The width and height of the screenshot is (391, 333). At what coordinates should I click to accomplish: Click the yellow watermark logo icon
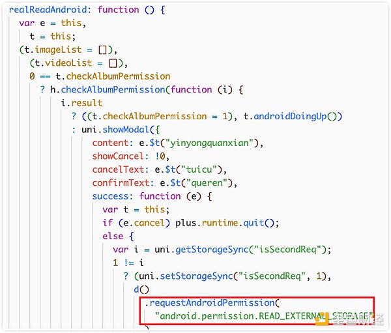tap(323, 319)
